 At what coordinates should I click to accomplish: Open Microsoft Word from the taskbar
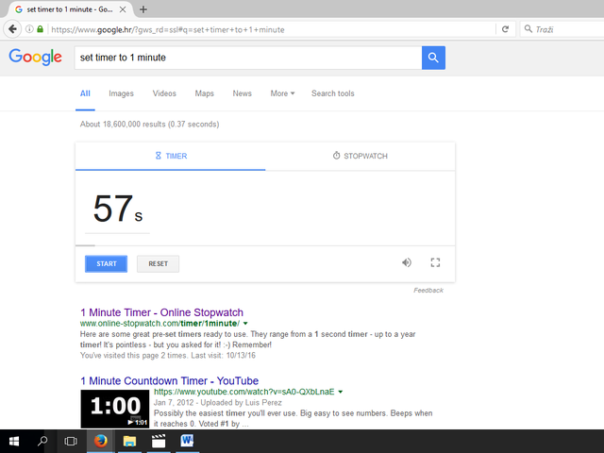pos(187,441)
